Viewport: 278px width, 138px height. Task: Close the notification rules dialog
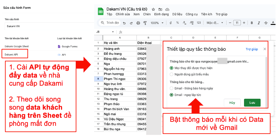[x=265, y=49]
